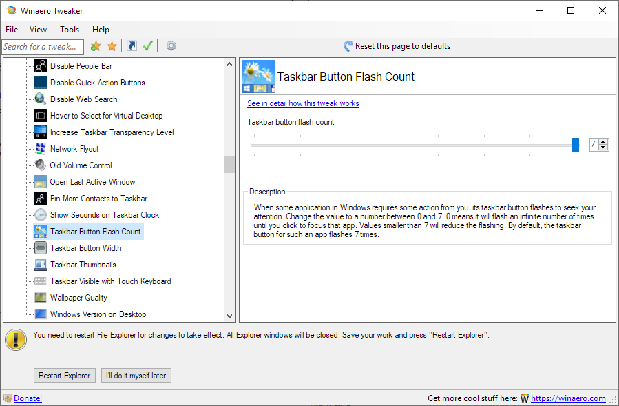Open bookmarks with the orange star icon

coord(112,46)
